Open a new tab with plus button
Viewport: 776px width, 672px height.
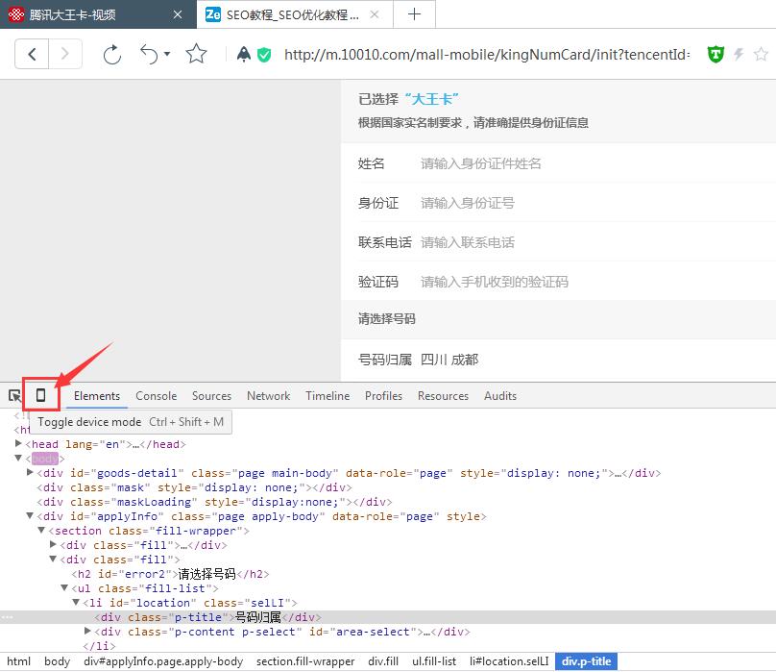point(414,14)
